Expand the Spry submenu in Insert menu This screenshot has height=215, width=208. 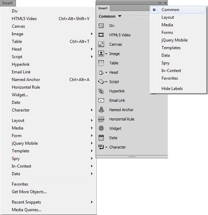coord(92,158)
